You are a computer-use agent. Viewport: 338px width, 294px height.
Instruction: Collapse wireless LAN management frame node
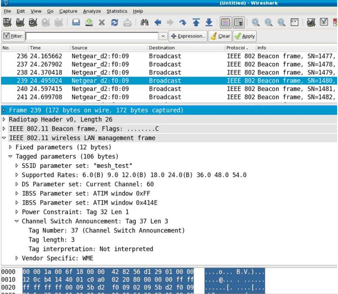tap(4, 138)
